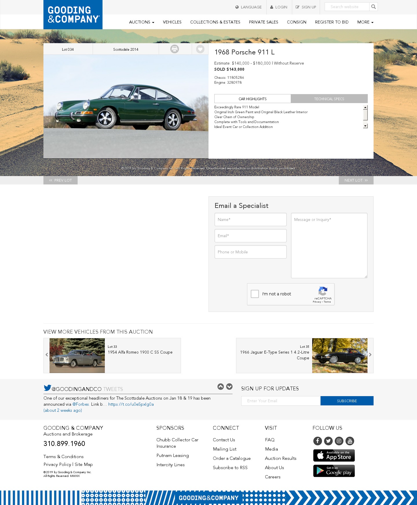Open the t.co tweet link
This screenshot has width=417, height=505.
pyautogui.click(x=131, y=404)
